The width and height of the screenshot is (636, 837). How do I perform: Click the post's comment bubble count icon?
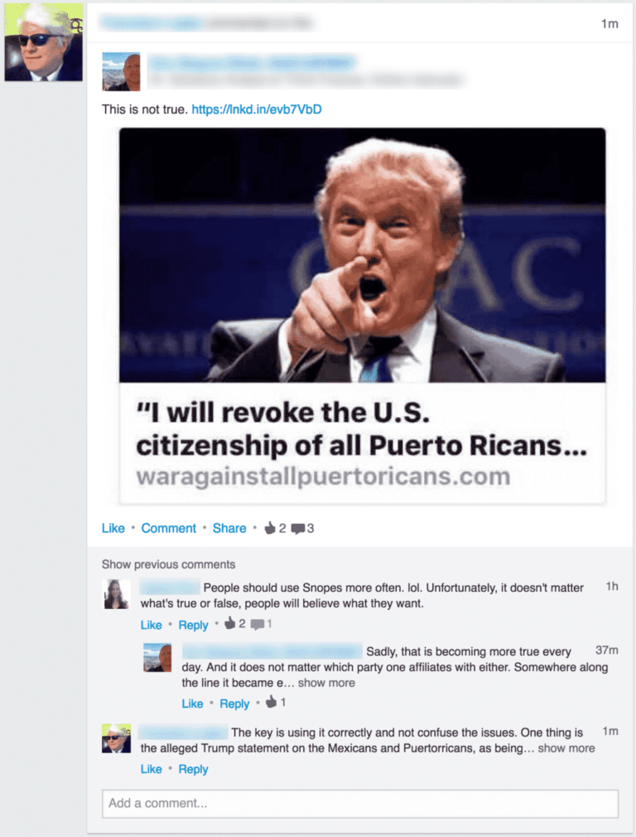(x=298, y=529)
